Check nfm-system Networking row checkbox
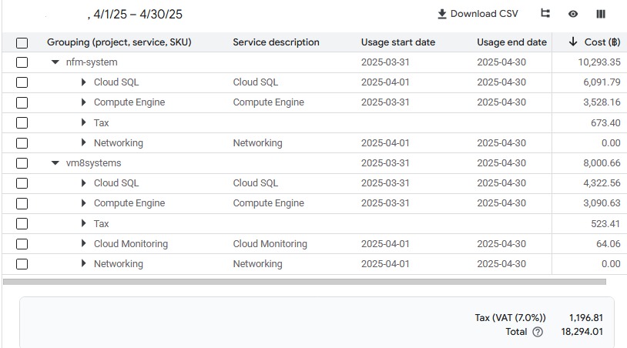Screen dimensions: 627x348 [x=22, y=143]
